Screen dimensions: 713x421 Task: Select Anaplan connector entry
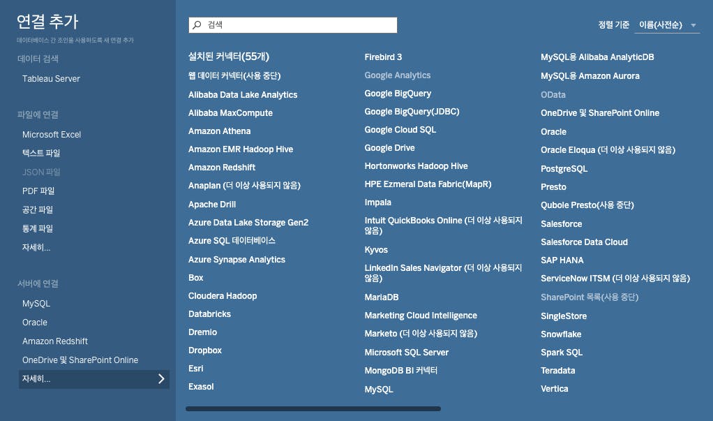(x=244, y=186)
